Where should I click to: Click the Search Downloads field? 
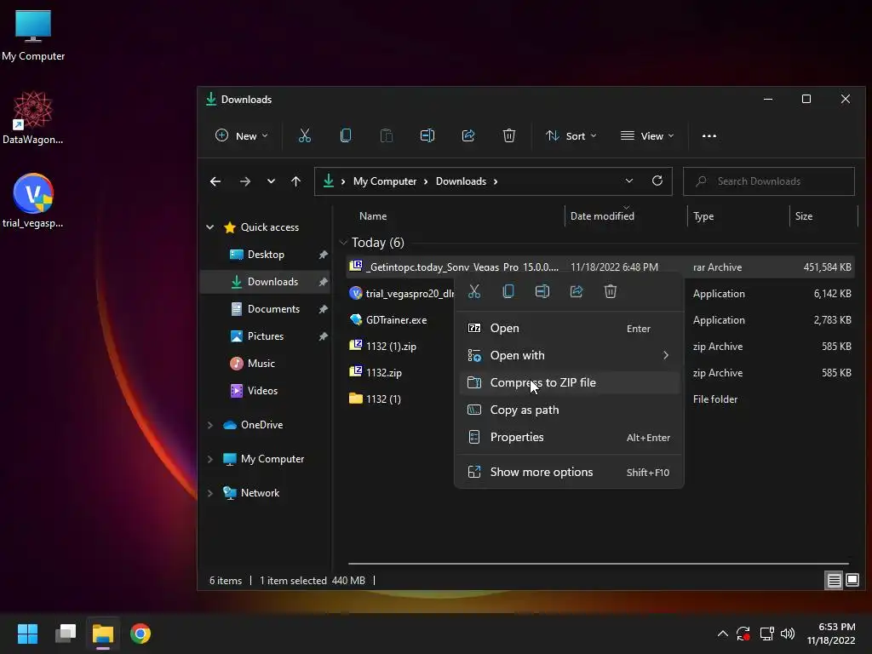tap(769, 181)
